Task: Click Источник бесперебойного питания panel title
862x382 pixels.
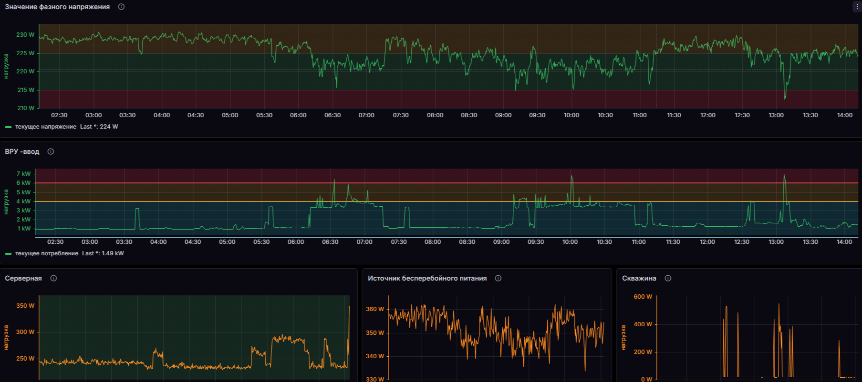Action: coord(427,278)
